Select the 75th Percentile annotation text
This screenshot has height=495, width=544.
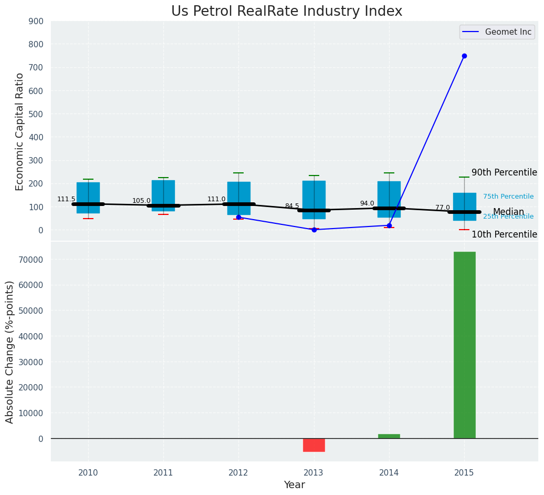(508, 197)
